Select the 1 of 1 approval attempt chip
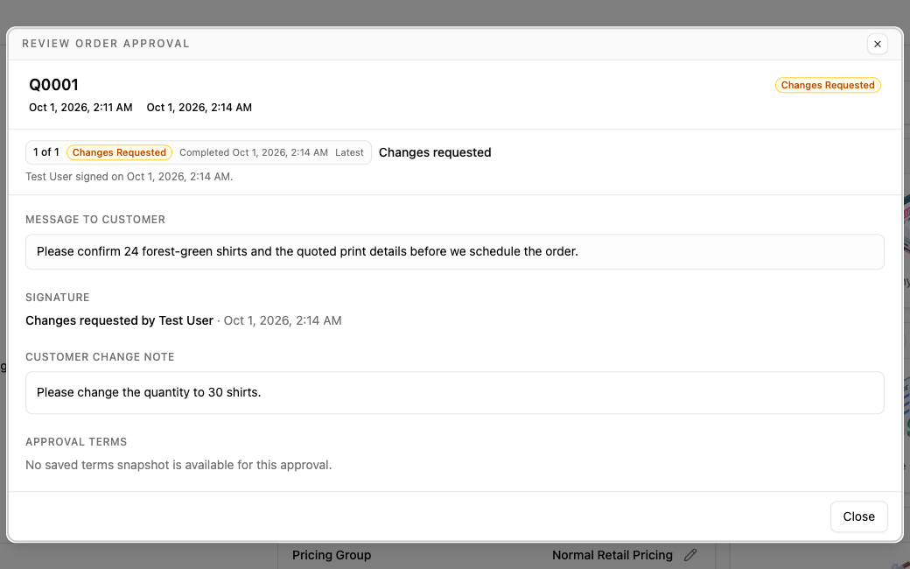Viewport: 910px width, 569px height. click(x=199, y=152)
